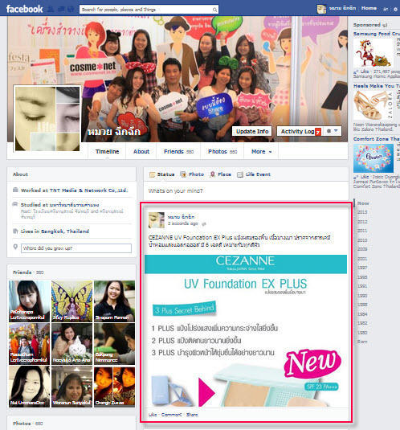Click Share link under the Cezanne post
Screen dimensions: 400x430
[192, 415]
